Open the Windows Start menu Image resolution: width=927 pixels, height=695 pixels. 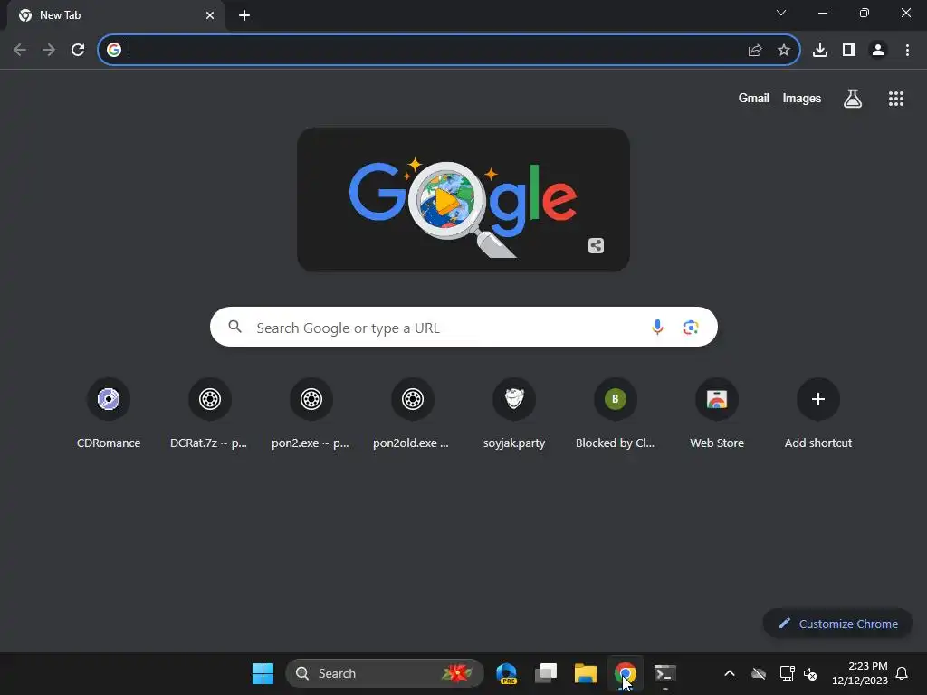[x=263, y=673]
